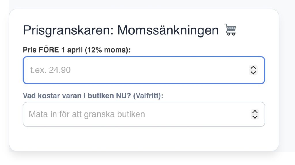The image size is (295, 165).
Task: Click the "(Valfritt)" text in the second label
Action: (147, 96)
